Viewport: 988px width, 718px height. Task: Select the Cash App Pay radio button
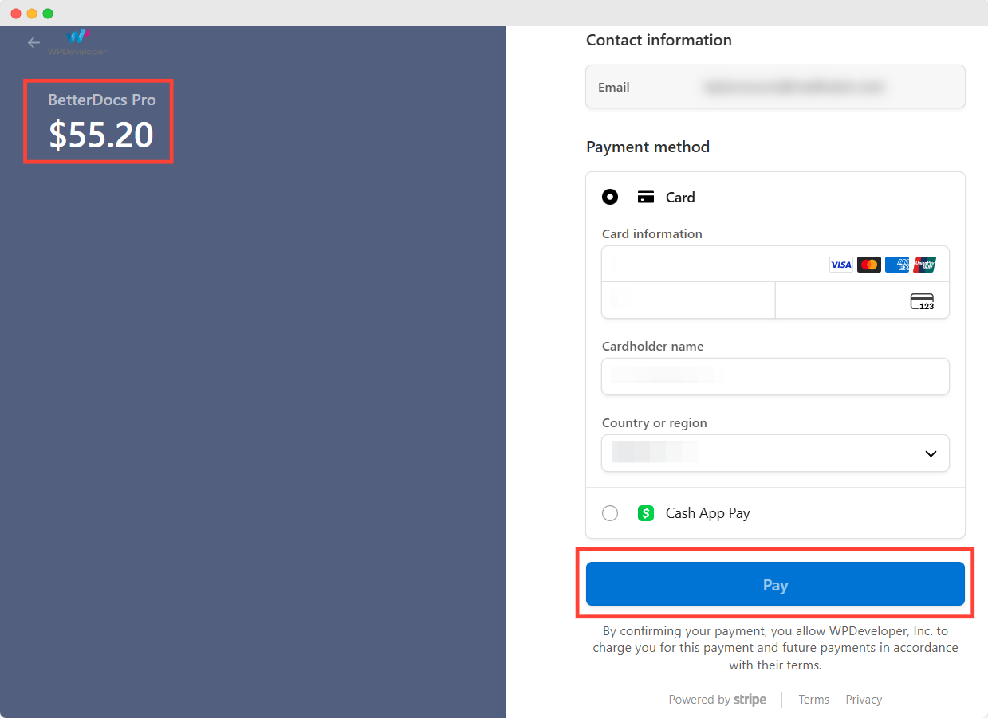[610, 513]
